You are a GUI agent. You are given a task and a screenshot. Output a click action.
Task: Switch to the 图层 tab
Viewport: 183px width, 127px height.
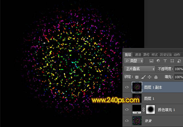pos(128,55)
